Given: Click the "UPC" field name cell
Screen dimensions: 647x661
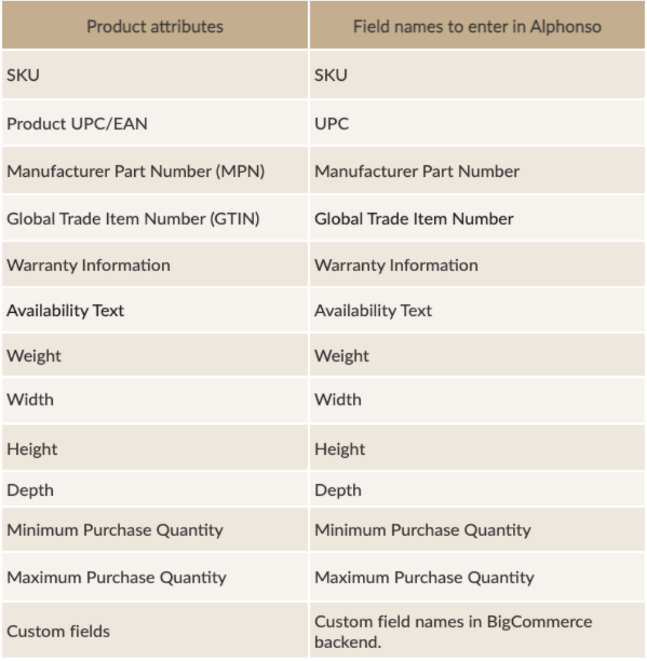Looking at the screenshot, I should pos(332,124).
